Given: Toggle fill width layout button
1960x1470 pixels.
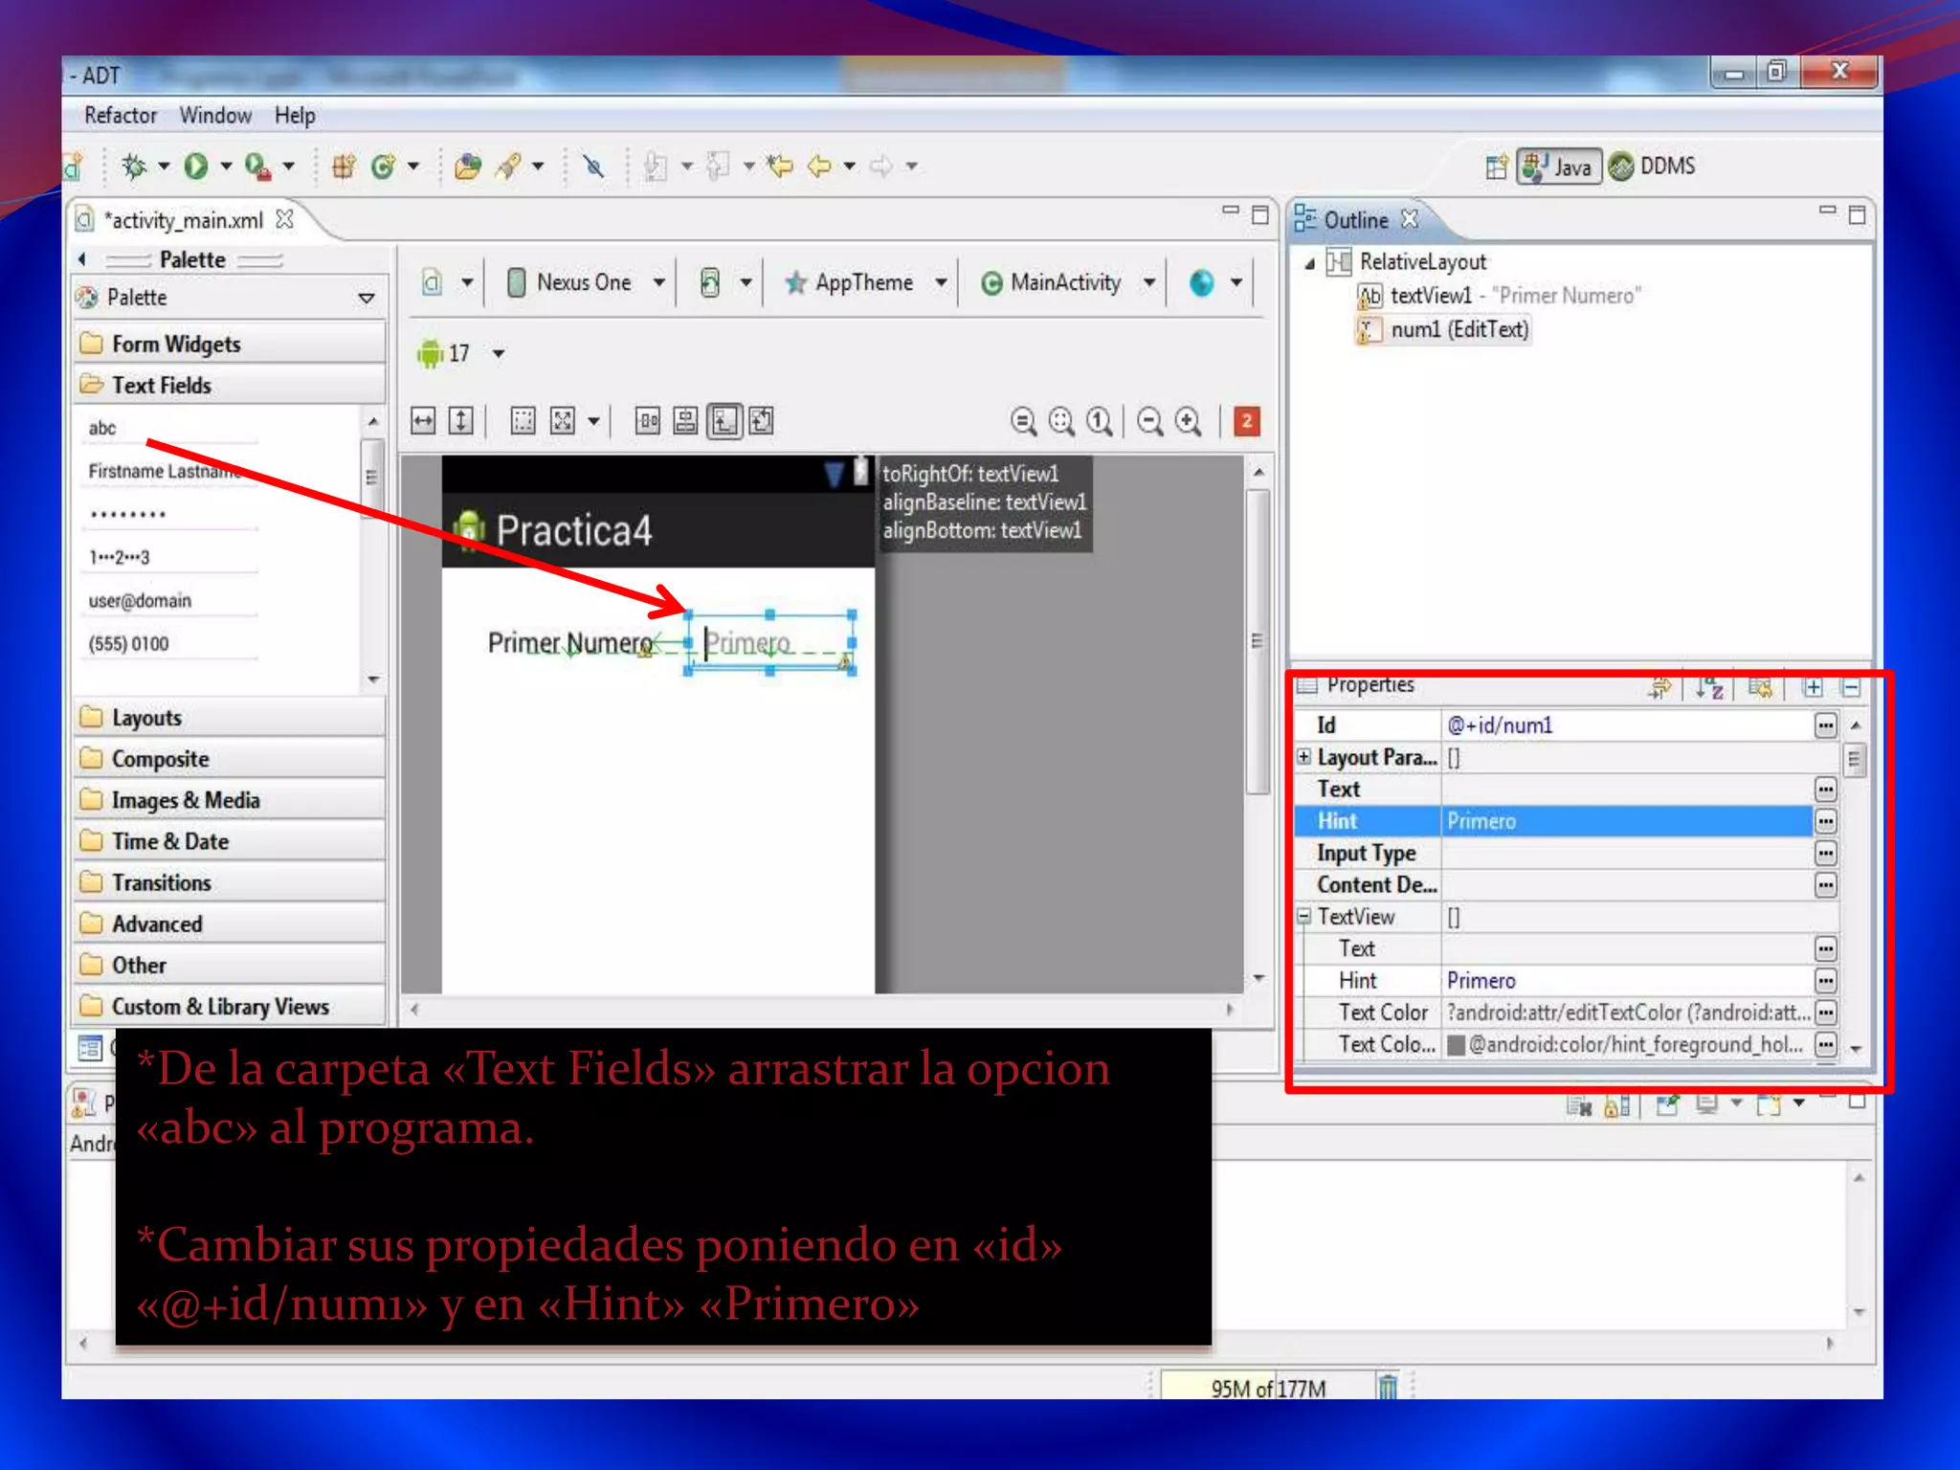Looking at the screenshot, I should [x=423, y=421].
